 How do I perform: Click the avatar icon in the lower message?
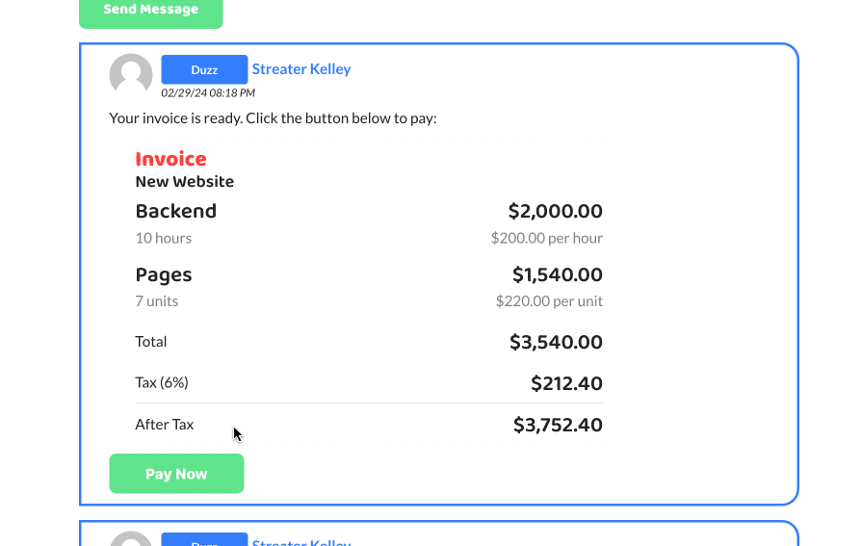point(131,539)
